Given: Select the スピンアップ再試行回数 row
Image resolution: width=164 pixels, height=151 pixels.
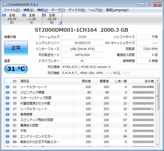Looking at the screenshot, I should point(80,120).
